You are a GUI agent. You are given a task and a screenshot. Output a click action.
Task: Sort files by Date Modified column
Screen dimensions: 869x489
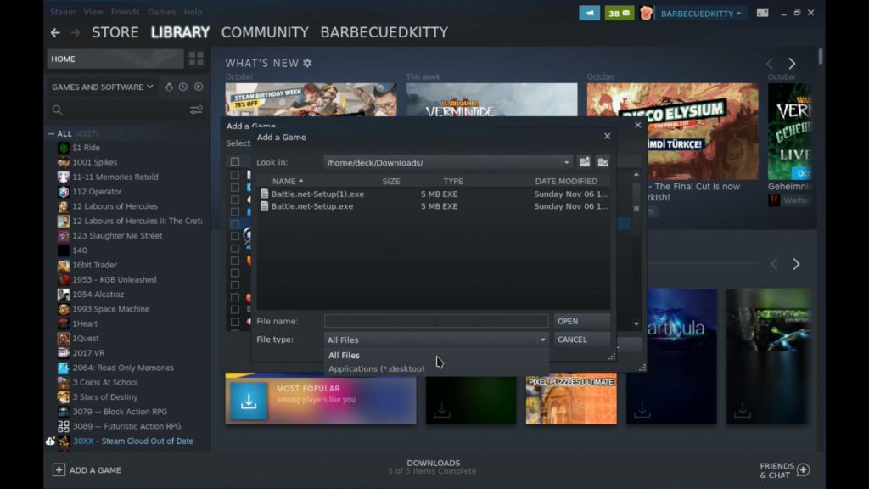566,182
